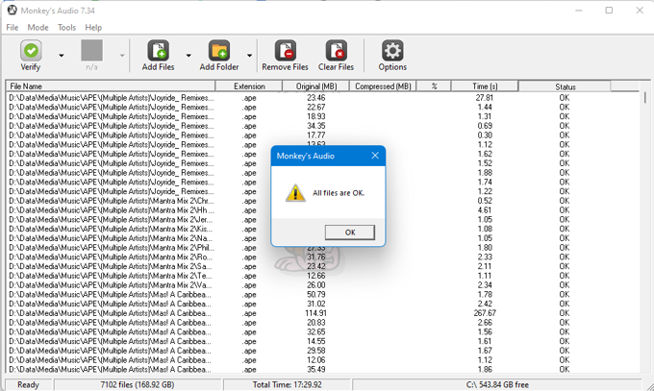Click the Monkey's Audio title bar app icon
Screen dimensions: 654x391
pos(11,10)
